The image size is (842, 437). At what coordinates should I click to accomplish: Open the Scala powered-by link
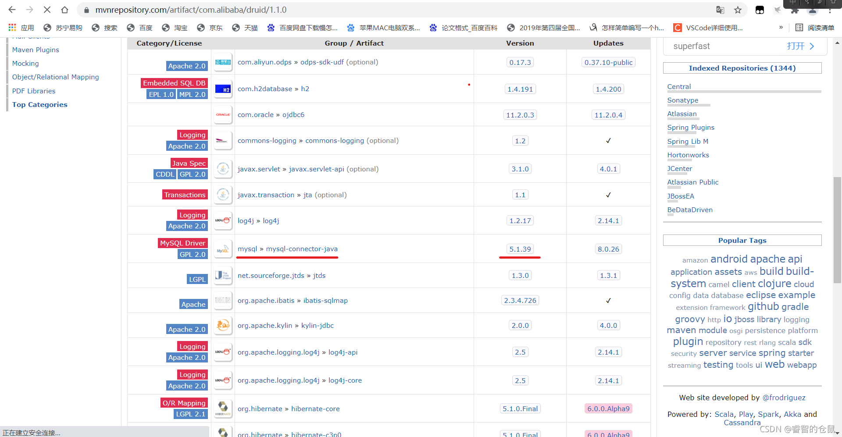pyautogui.click(x=724, y=415)
